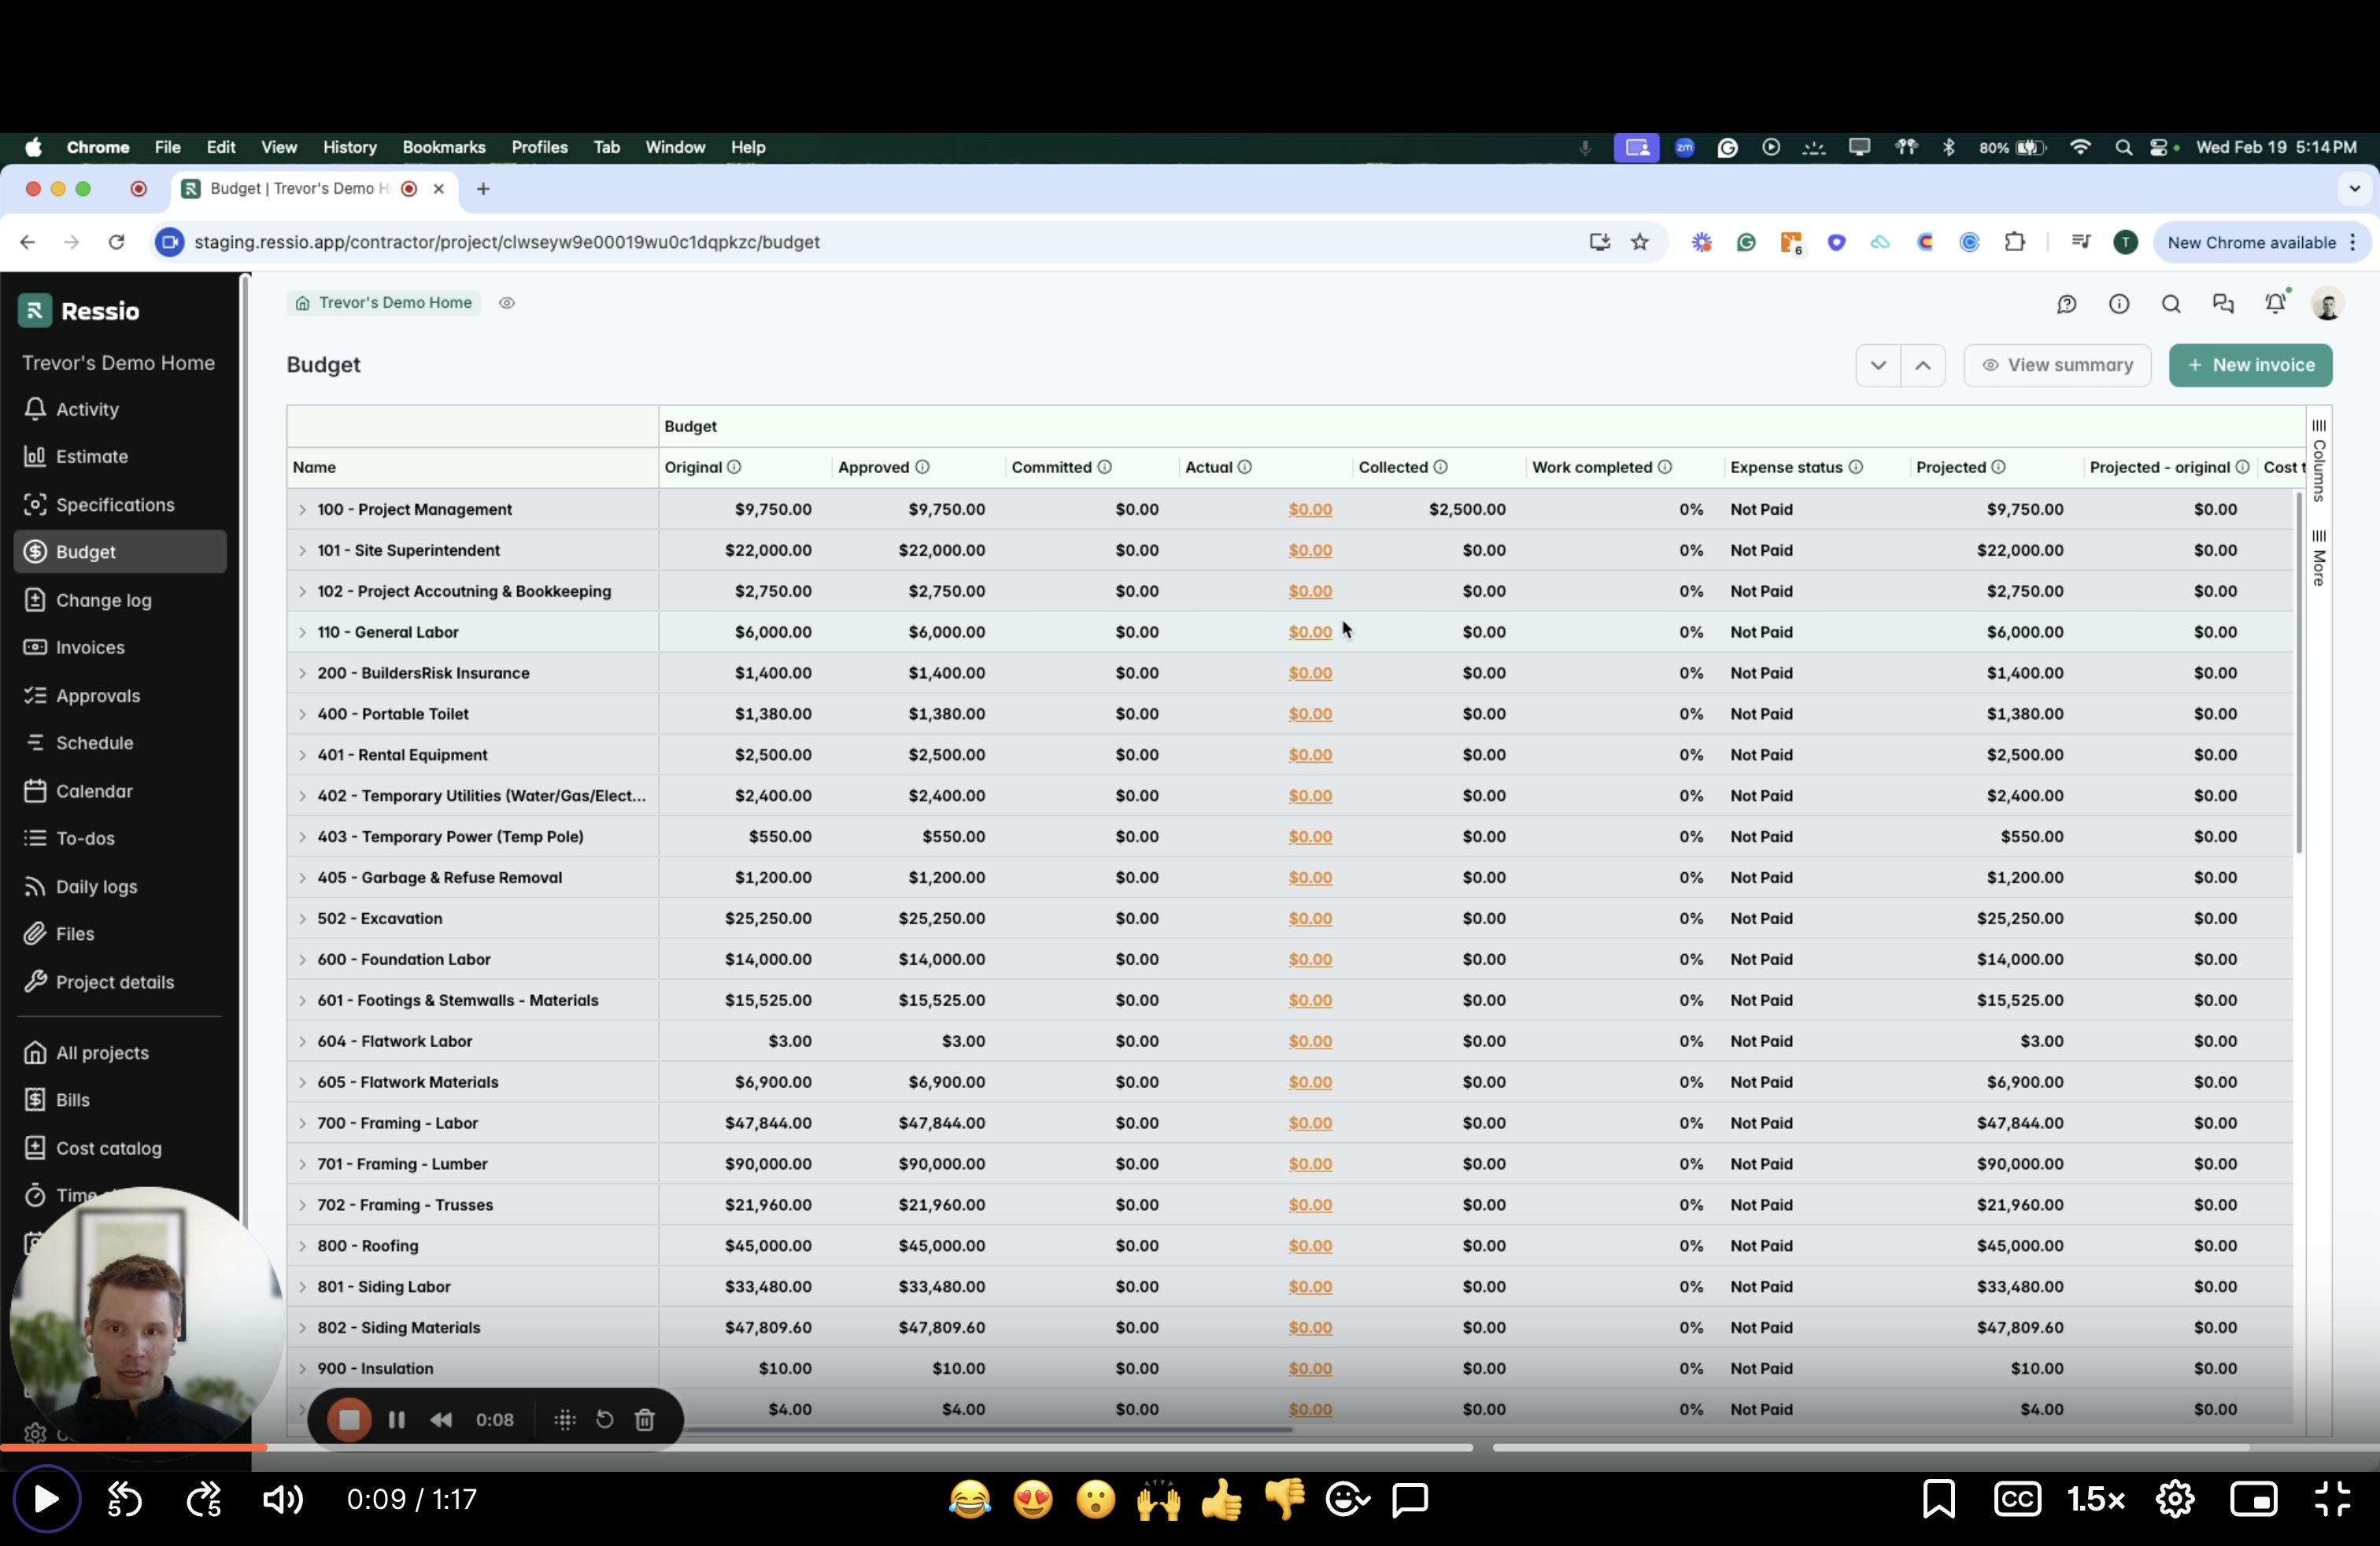This screenshot has width=2380, height=1546.
Task: Click the red stop recording button
Action: [x=349, y=1419]
